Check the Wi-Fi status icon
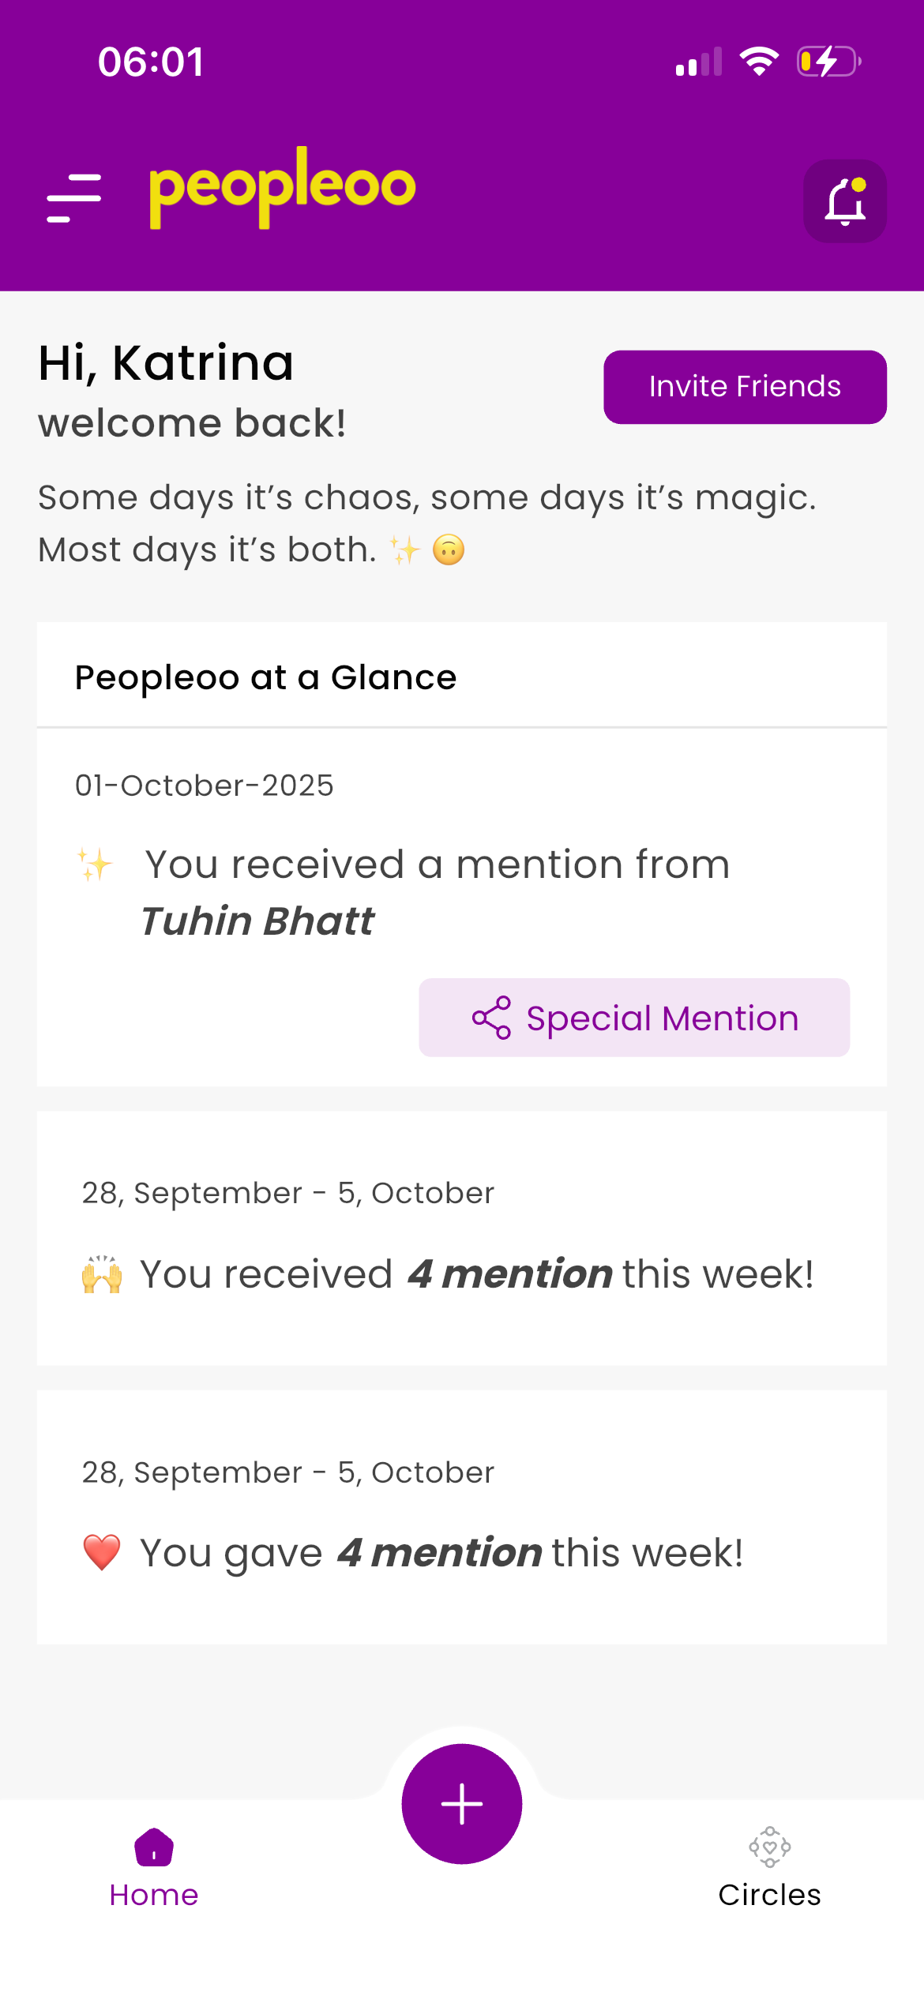 (x=759, y=62)
